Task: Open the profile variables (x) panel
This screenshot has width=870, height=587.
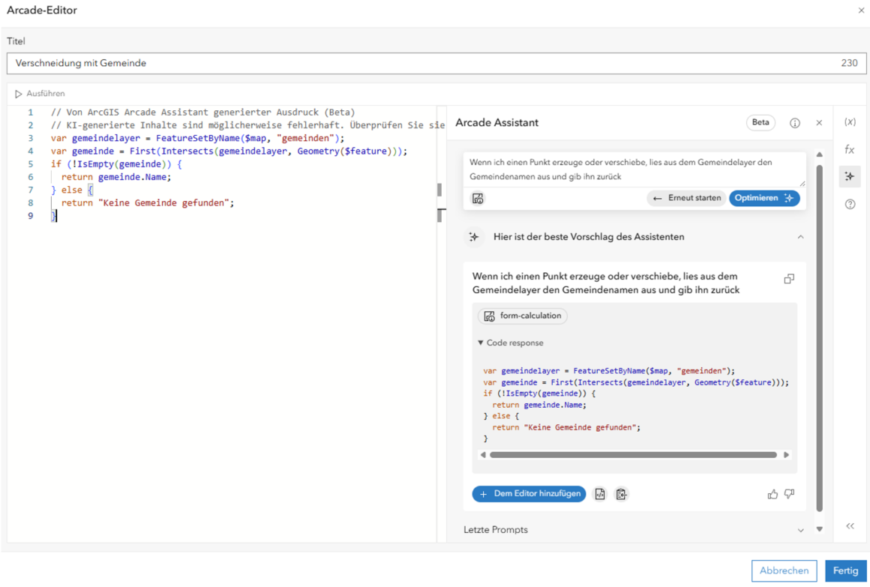Action: click(x=850, y=122)
